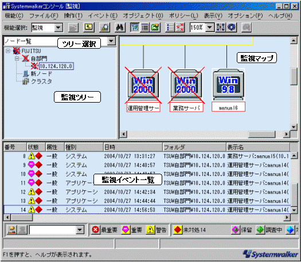Switch to map view toolbar icon
Image resolution: width=301 pixels, height=262 pixels.
135,28
